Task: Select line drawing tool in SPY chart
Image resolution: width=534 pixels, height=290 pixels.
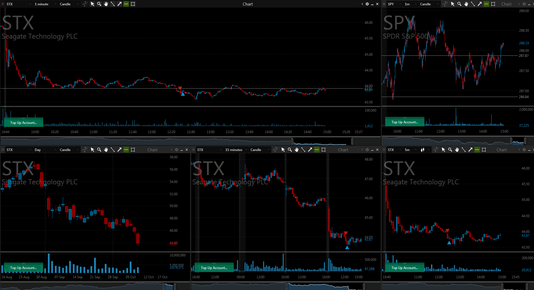Action: pyautogui.click(x=473, y=4)
